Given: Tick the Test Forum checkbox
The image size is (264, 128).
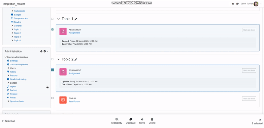Looking at the screenshot, I should coord(52,98).
